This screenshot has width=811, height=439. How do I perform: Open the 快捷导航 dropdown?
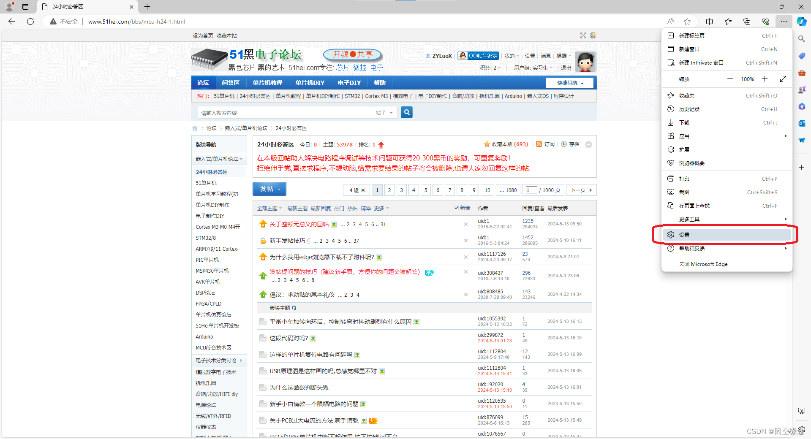click(x=569, y=83)
